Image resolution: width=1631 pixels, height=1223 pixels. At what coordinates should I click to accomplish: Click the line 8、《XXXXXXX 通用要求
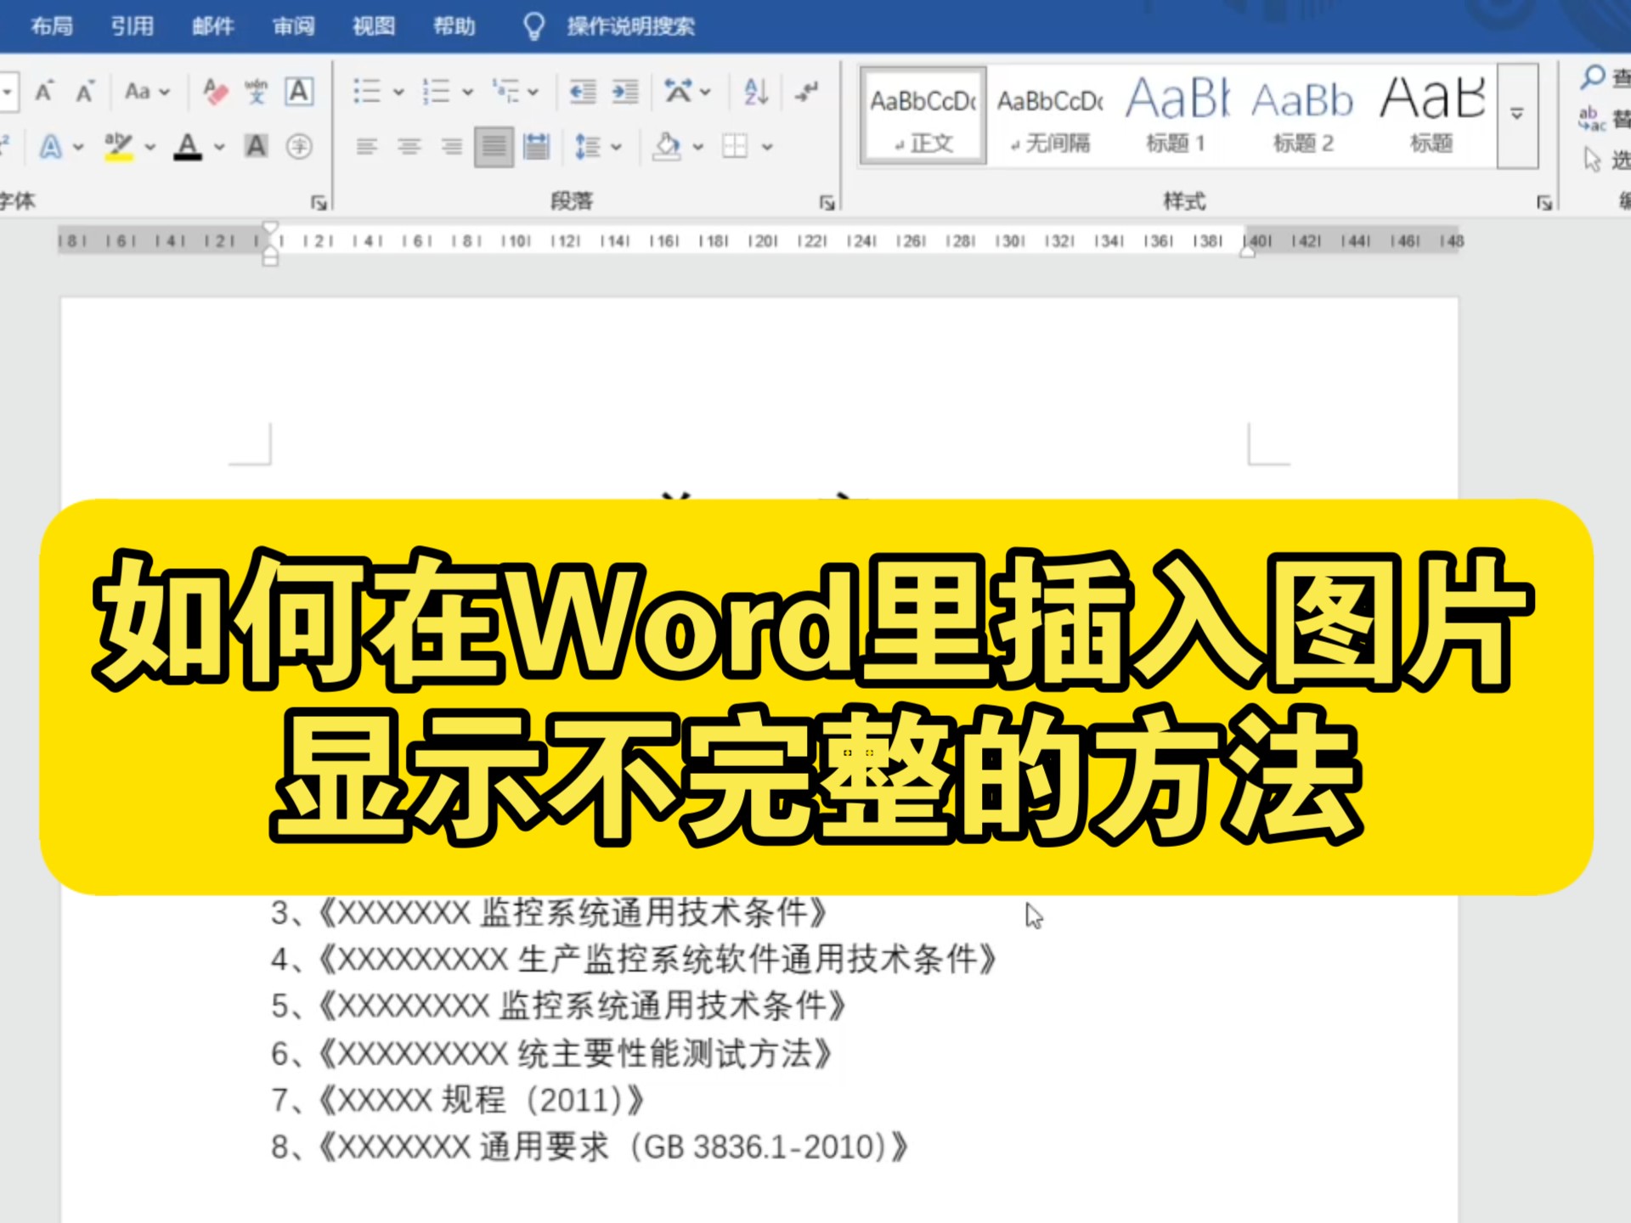point(590,1147)
